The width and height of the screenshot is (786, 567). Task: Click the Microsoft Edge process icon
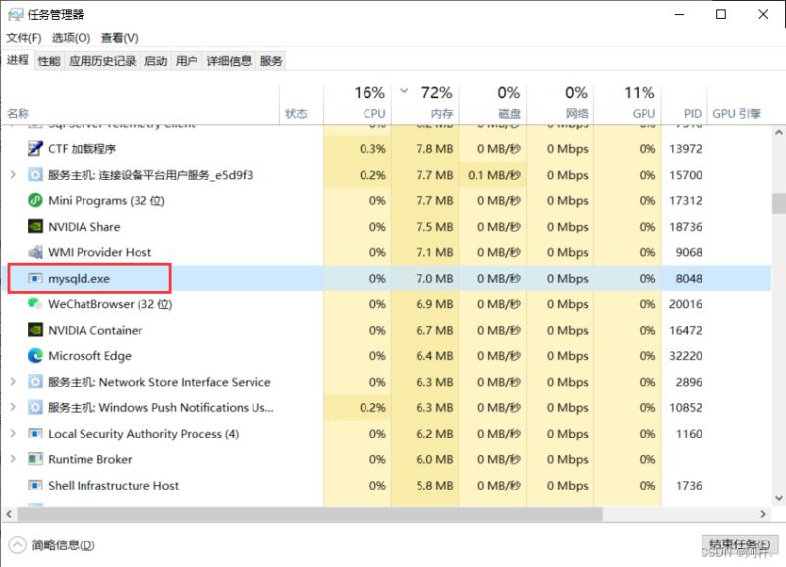(x=34, y=356)
